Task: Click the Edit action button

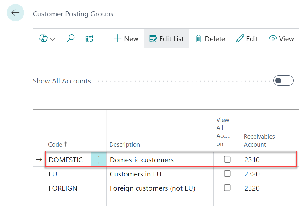Action: pyautogui.click(x=247, y=38)
